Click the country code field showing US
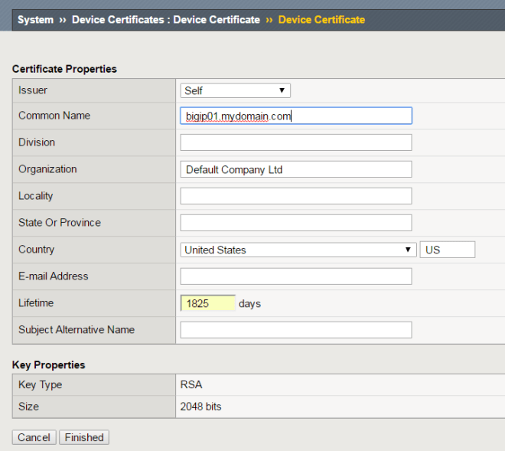The image size is (505, 451). [448, 250]
